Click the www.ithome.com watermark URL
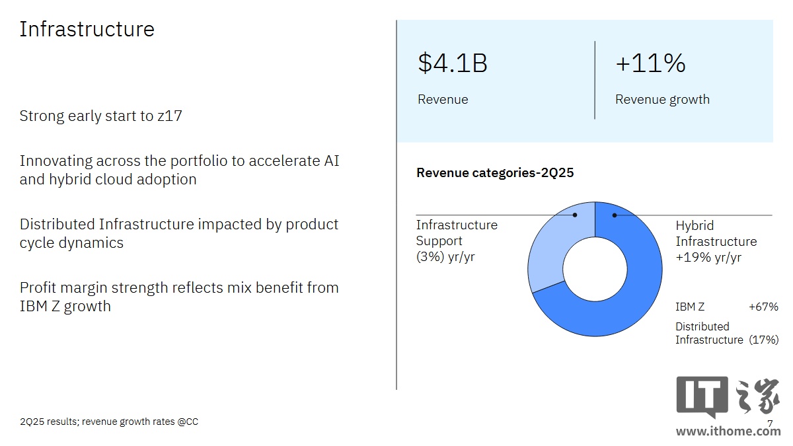The width and height of the screenshot is (793, 446). [x=728, y=431]
